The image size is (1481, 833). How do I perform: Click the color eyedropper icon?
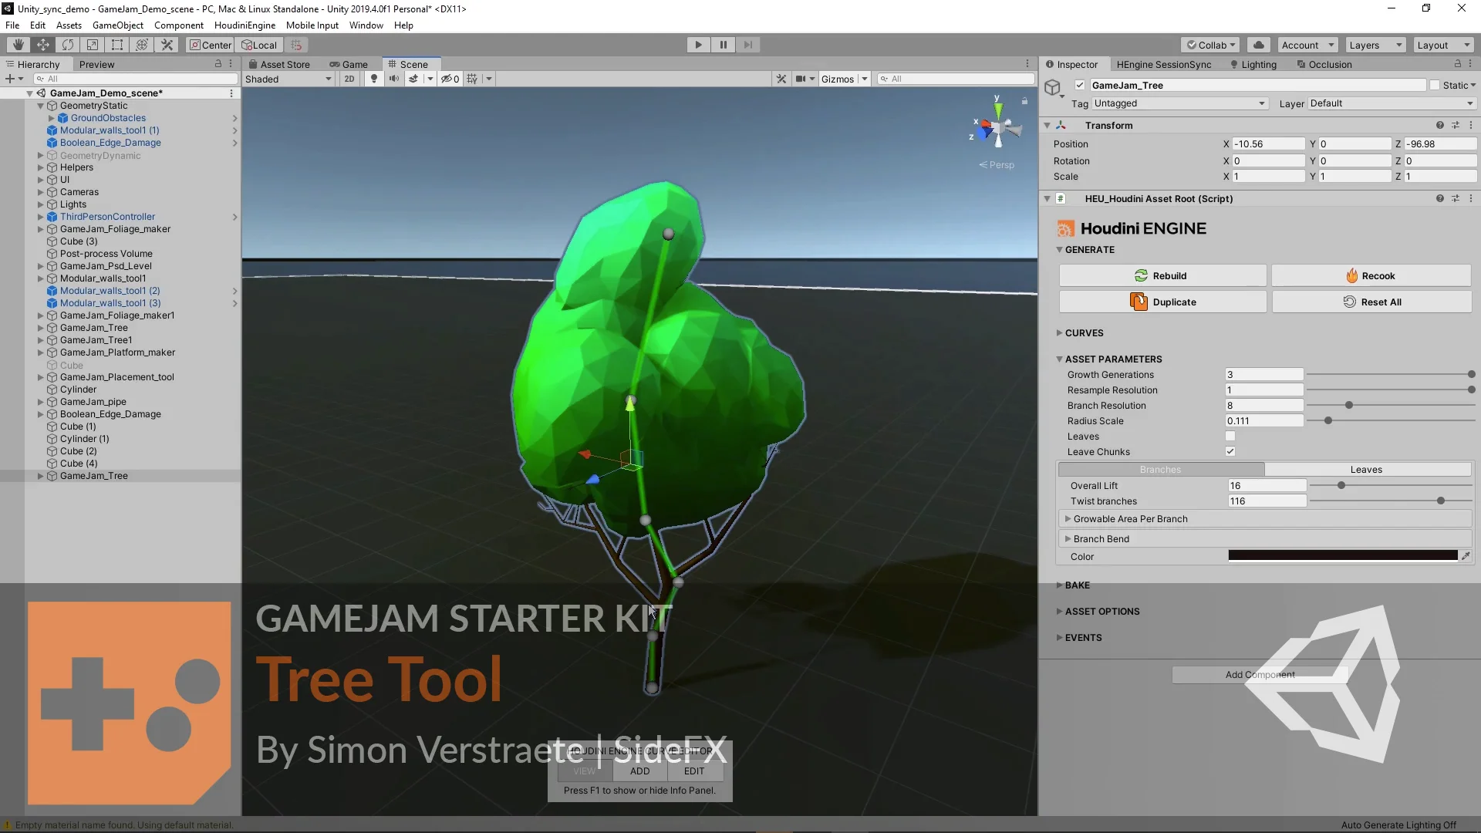(x=1466, y=555)
